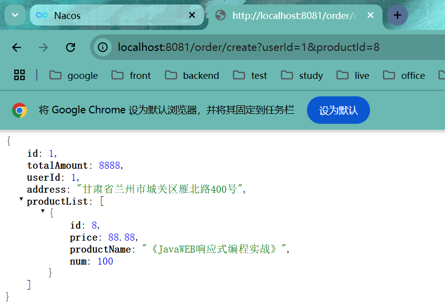The width and height of the screenshot is (445, 304).
Task: Open a new tab with the plus icon
Action: 397,15
